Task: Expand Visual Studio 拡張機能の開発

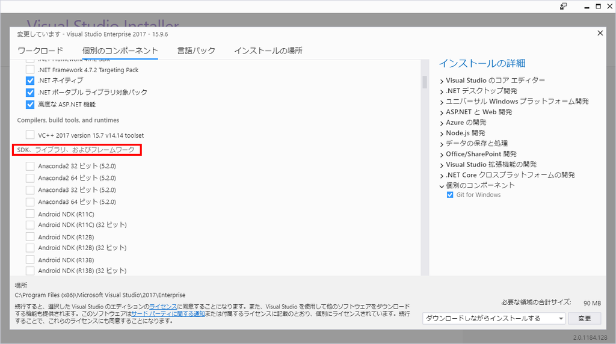Action: pyautogui.click(x=442, y=165)
